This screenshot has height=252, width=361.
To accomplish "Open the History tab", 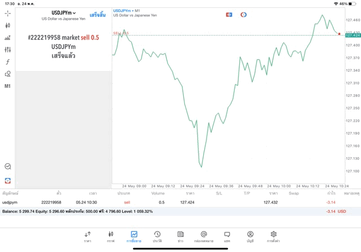I will click(x=157, y=236).
